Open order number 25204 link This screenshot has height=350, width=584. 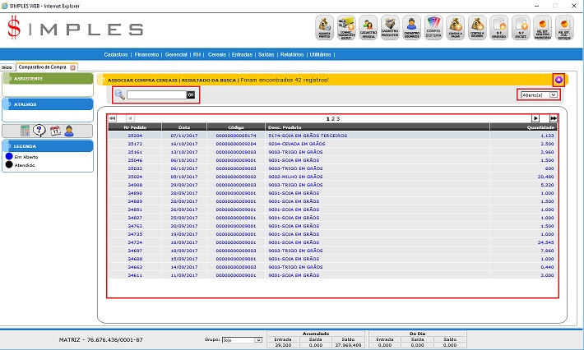[136, 136]
